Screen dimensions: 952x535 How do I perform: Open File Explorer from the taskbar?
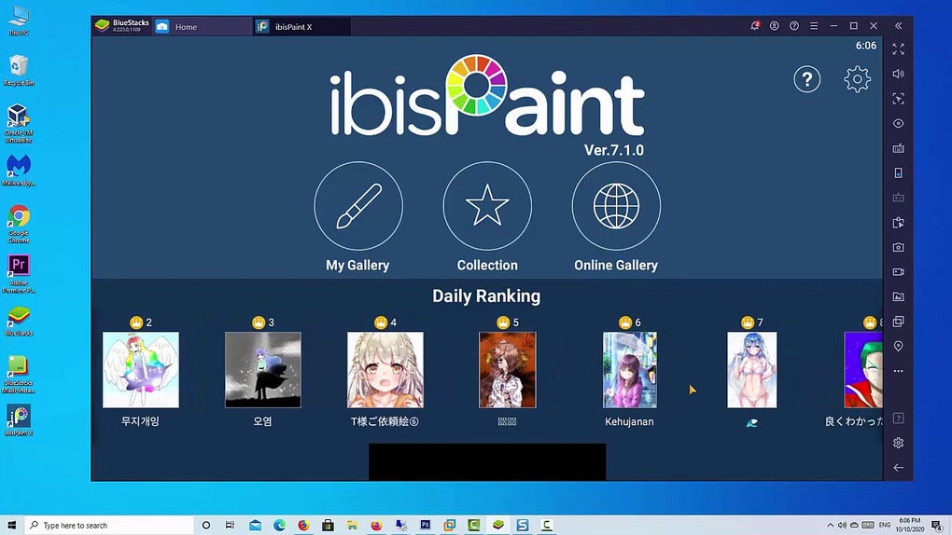352,526
